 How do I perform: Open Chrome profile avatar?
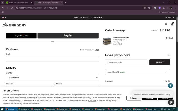(x=171, y=8)
